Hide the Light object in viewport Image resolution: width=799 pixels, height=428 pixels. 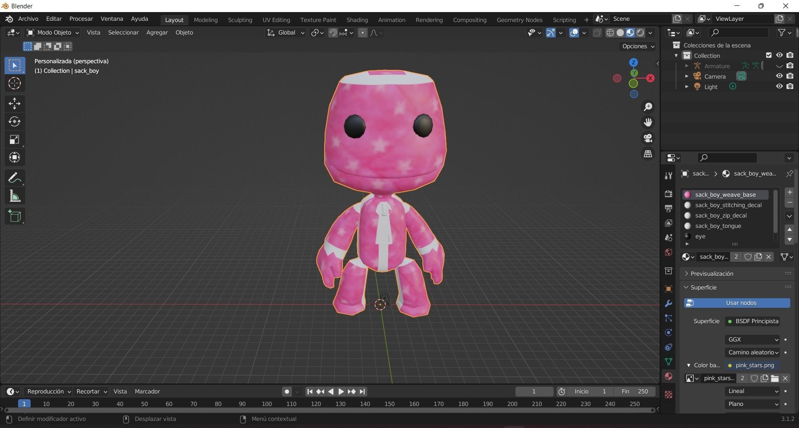(779, 87)
